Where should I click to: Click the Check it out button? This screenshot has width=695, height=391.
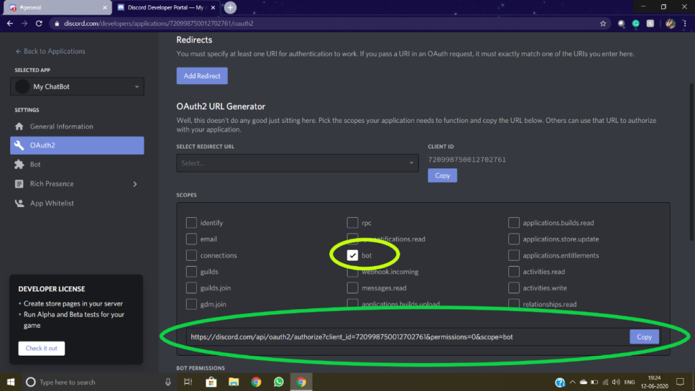coord(41,348)
